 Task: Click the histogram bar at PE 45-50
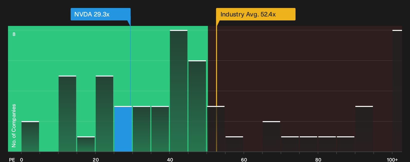pyautogui.click(x=197, y=106)
